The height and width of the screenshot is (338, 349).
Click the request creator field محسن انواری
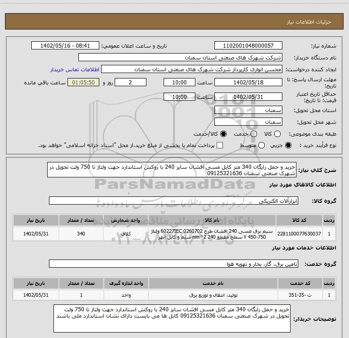point(192,69)
